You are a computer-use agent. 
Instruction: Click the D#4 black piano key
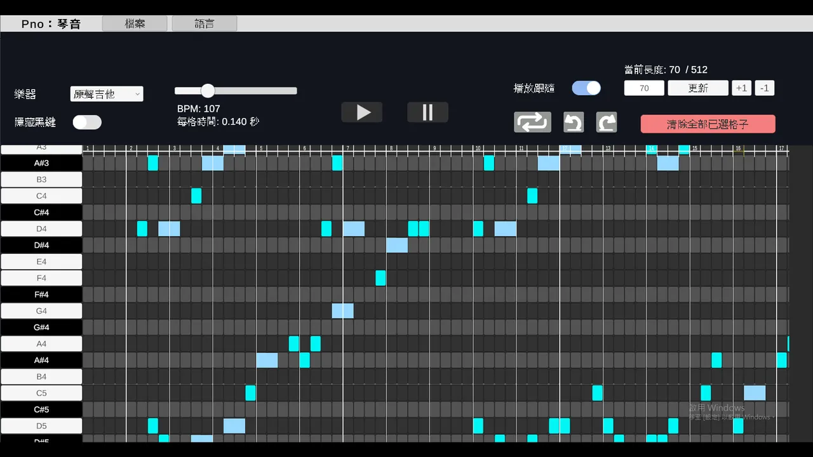point(41,245)
